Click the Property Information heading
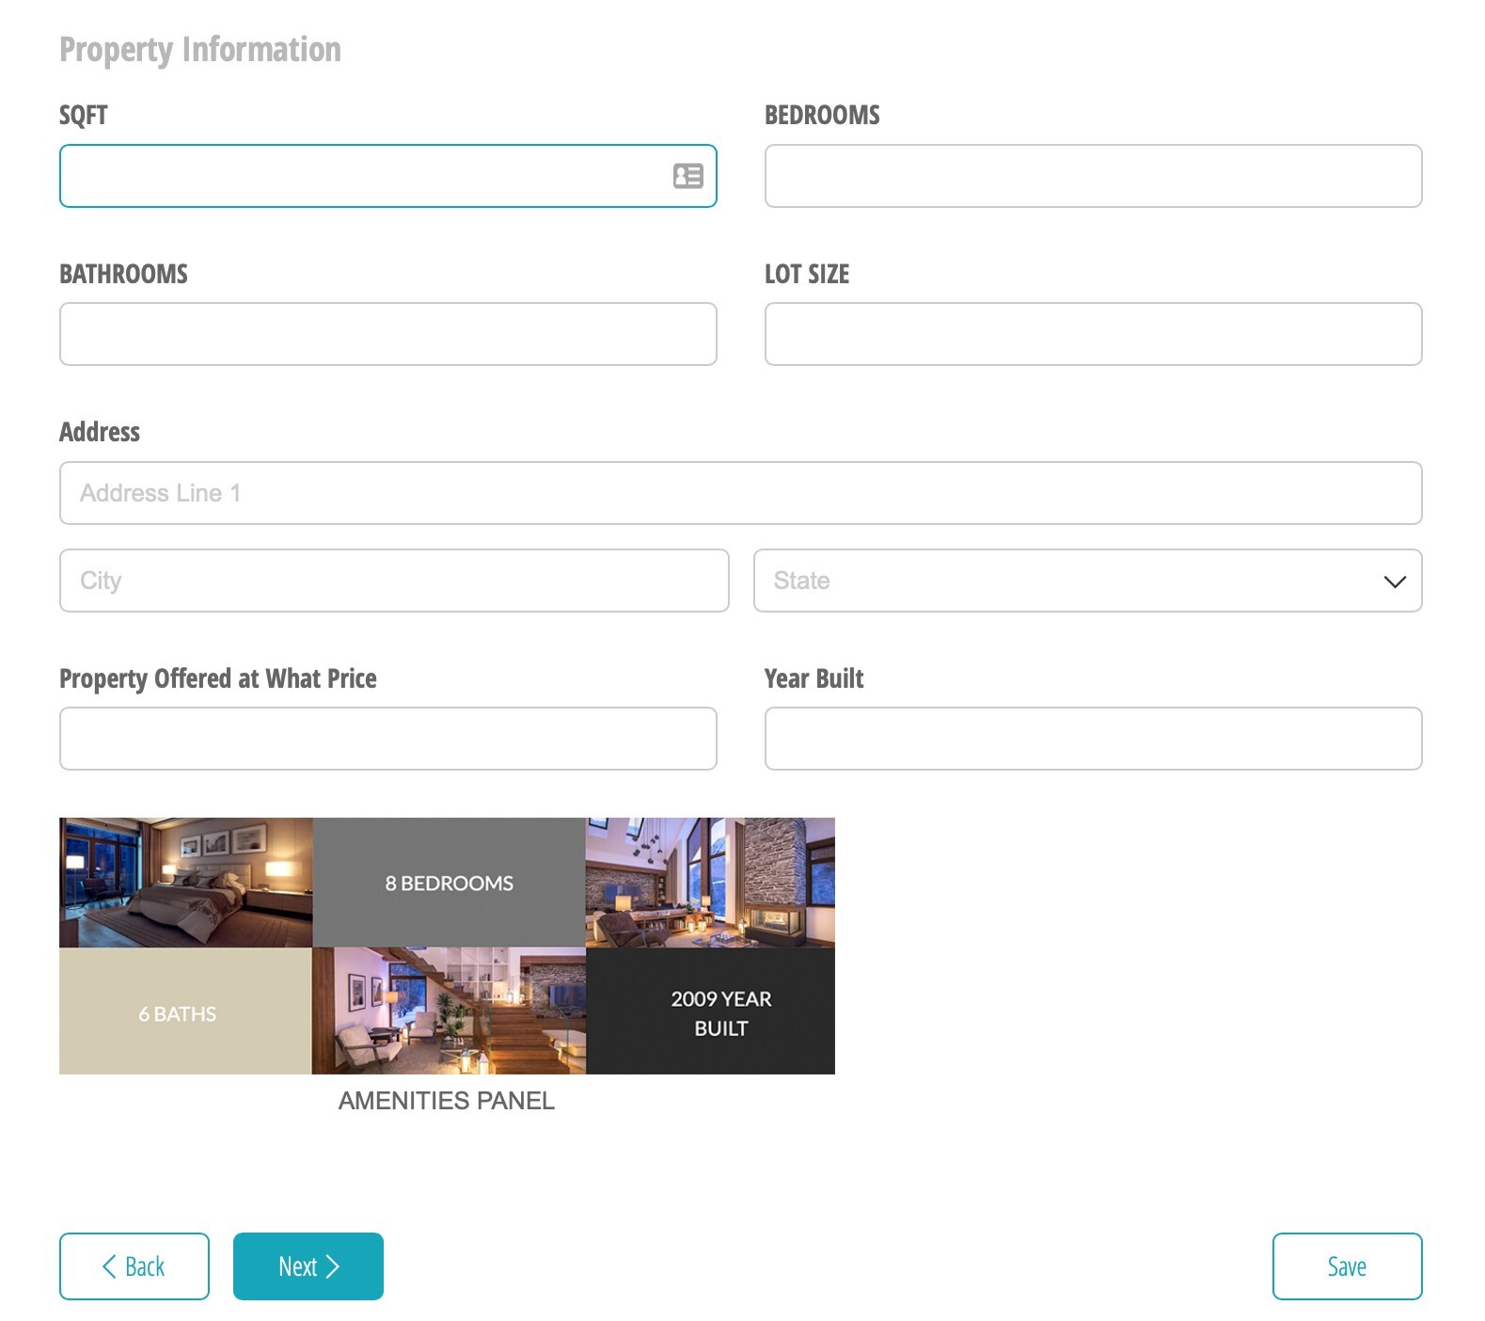 point(200,50)
